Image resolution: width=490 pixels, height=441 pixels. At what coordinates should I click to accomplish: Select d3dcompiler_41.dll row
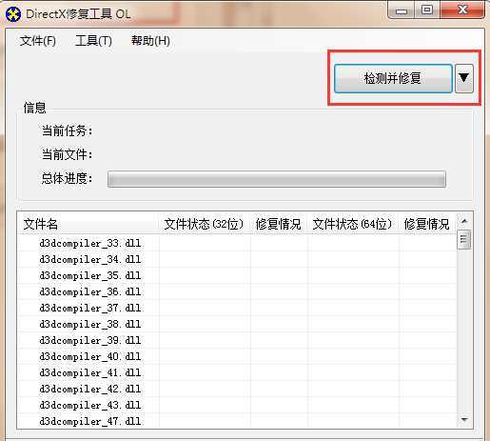[x=237, y=372]
